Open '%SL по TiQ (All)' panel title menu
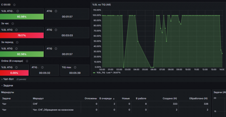 click(102, 5)
